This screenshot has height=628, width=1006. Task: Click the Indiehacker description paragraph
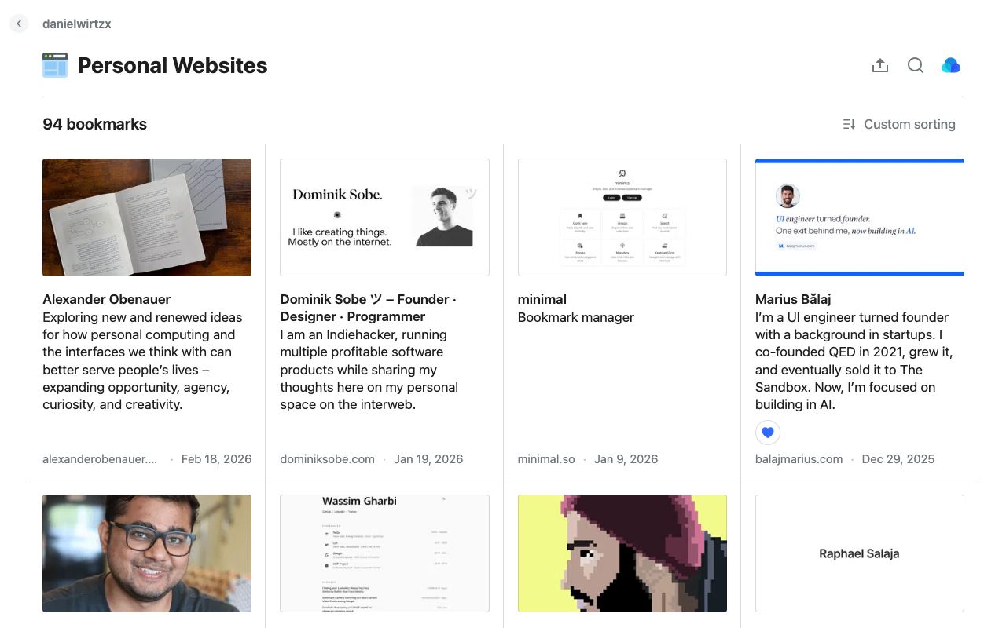tap(369, 370)
